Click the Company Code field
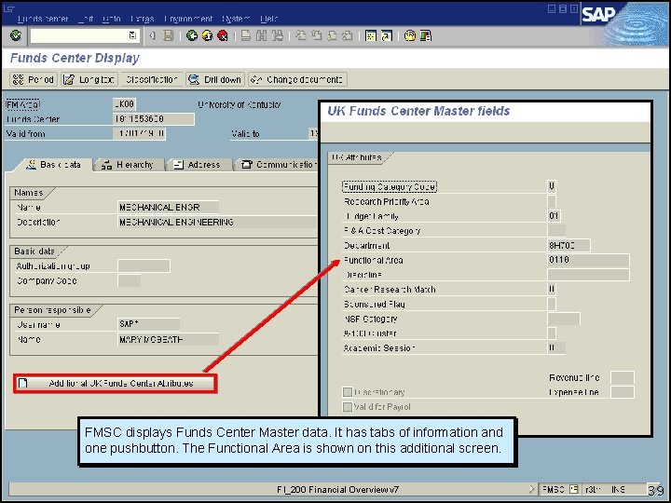The height and width of the screenshot is (503, 671). pos(129,281)
